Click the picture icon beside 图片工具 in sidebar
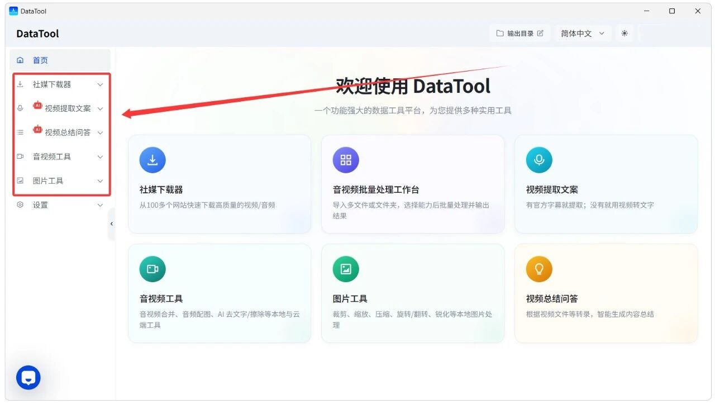715x404 pixels. [x=20, y=180]
